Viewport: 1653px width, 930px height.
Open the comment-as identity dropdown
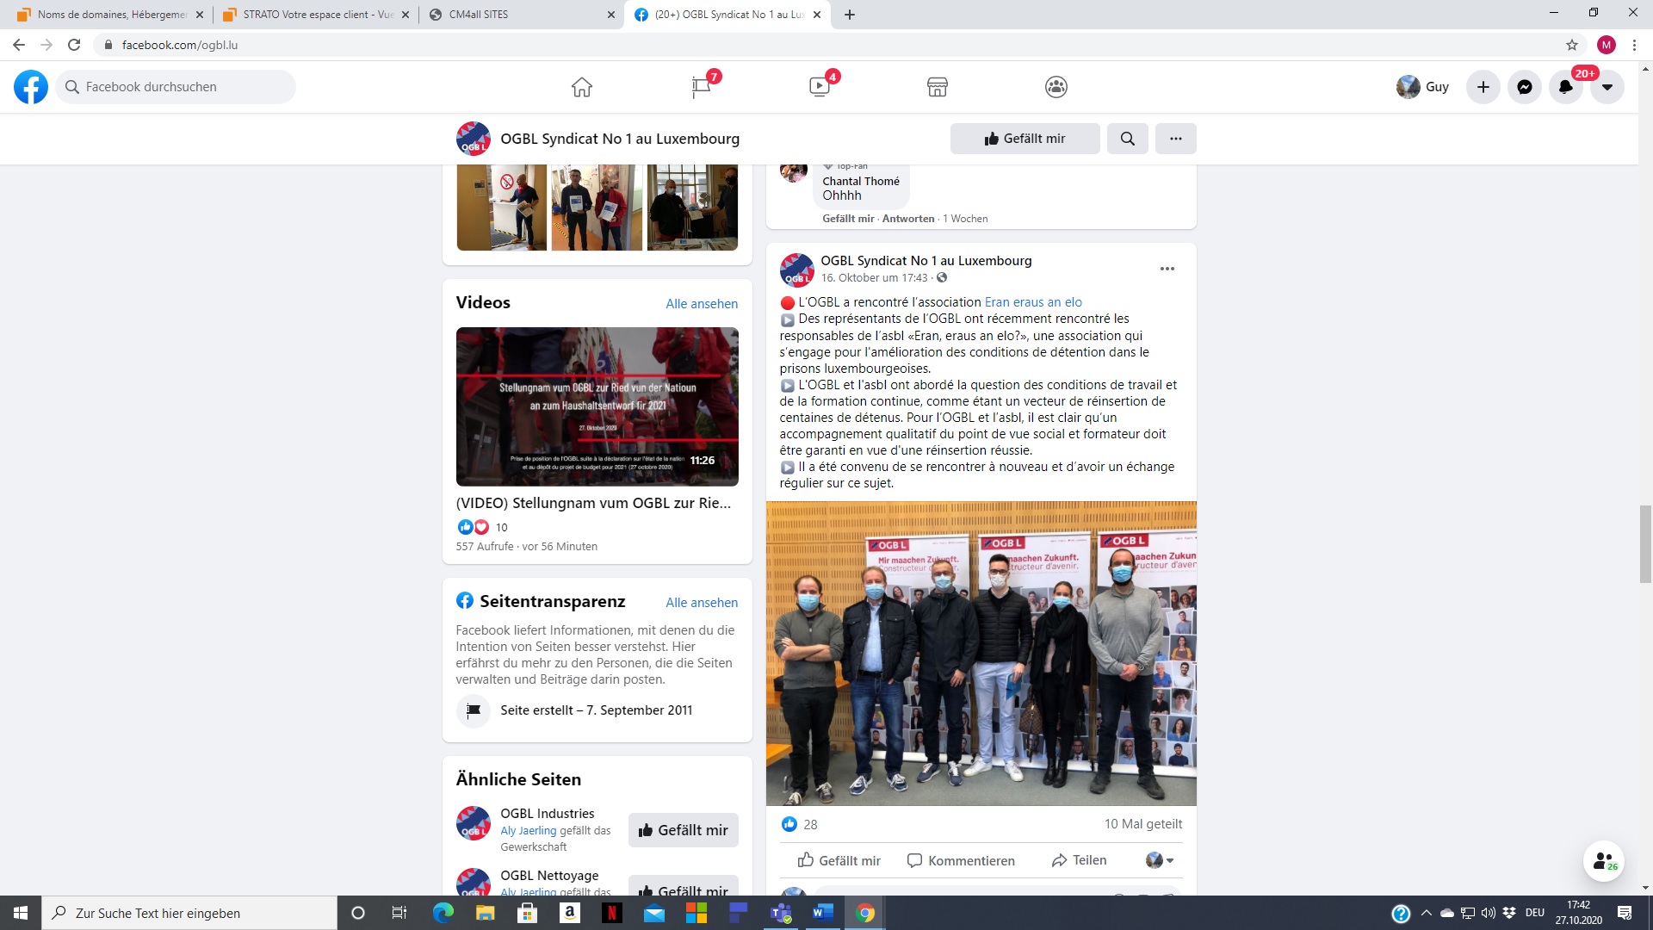[x=1160, y=860]
